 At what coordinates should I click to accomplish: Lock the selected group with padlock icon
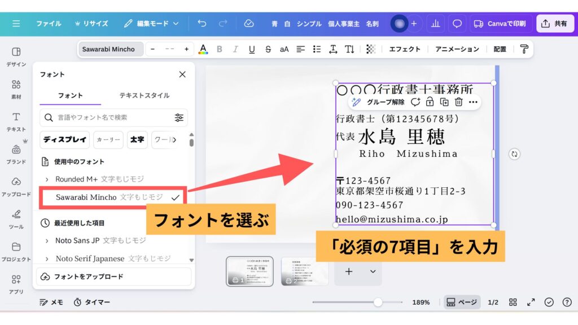430,102
